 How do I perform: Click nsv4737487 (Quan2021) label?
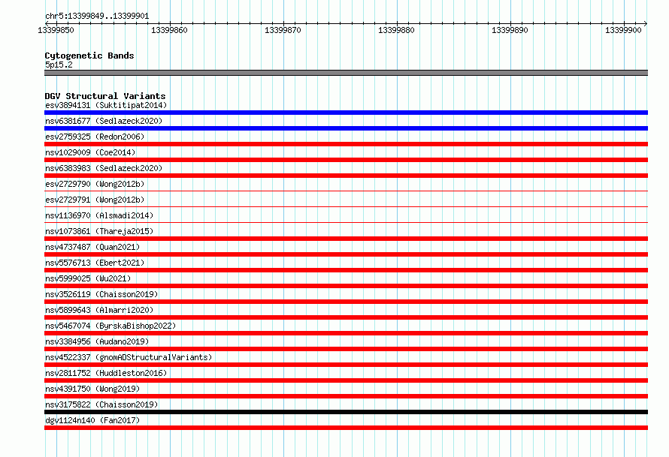(x=92, y=247)
